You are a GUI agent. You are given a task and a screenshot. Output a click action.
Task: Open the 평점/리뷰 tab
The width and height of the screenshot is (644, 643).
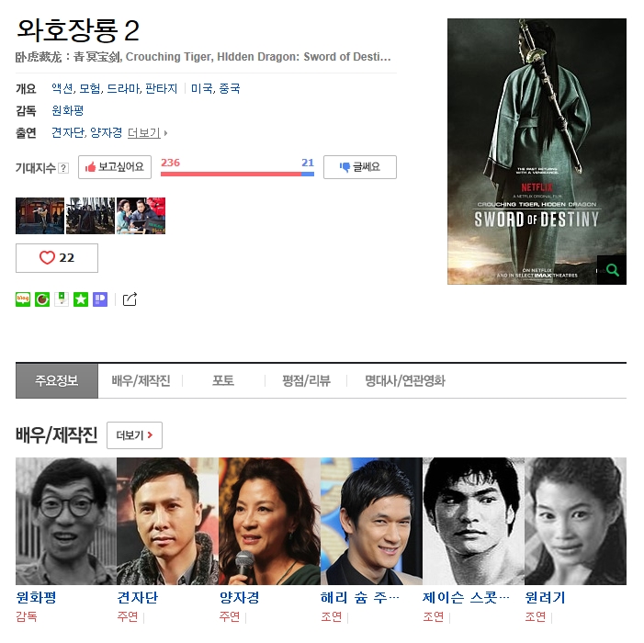pos(306,380)
